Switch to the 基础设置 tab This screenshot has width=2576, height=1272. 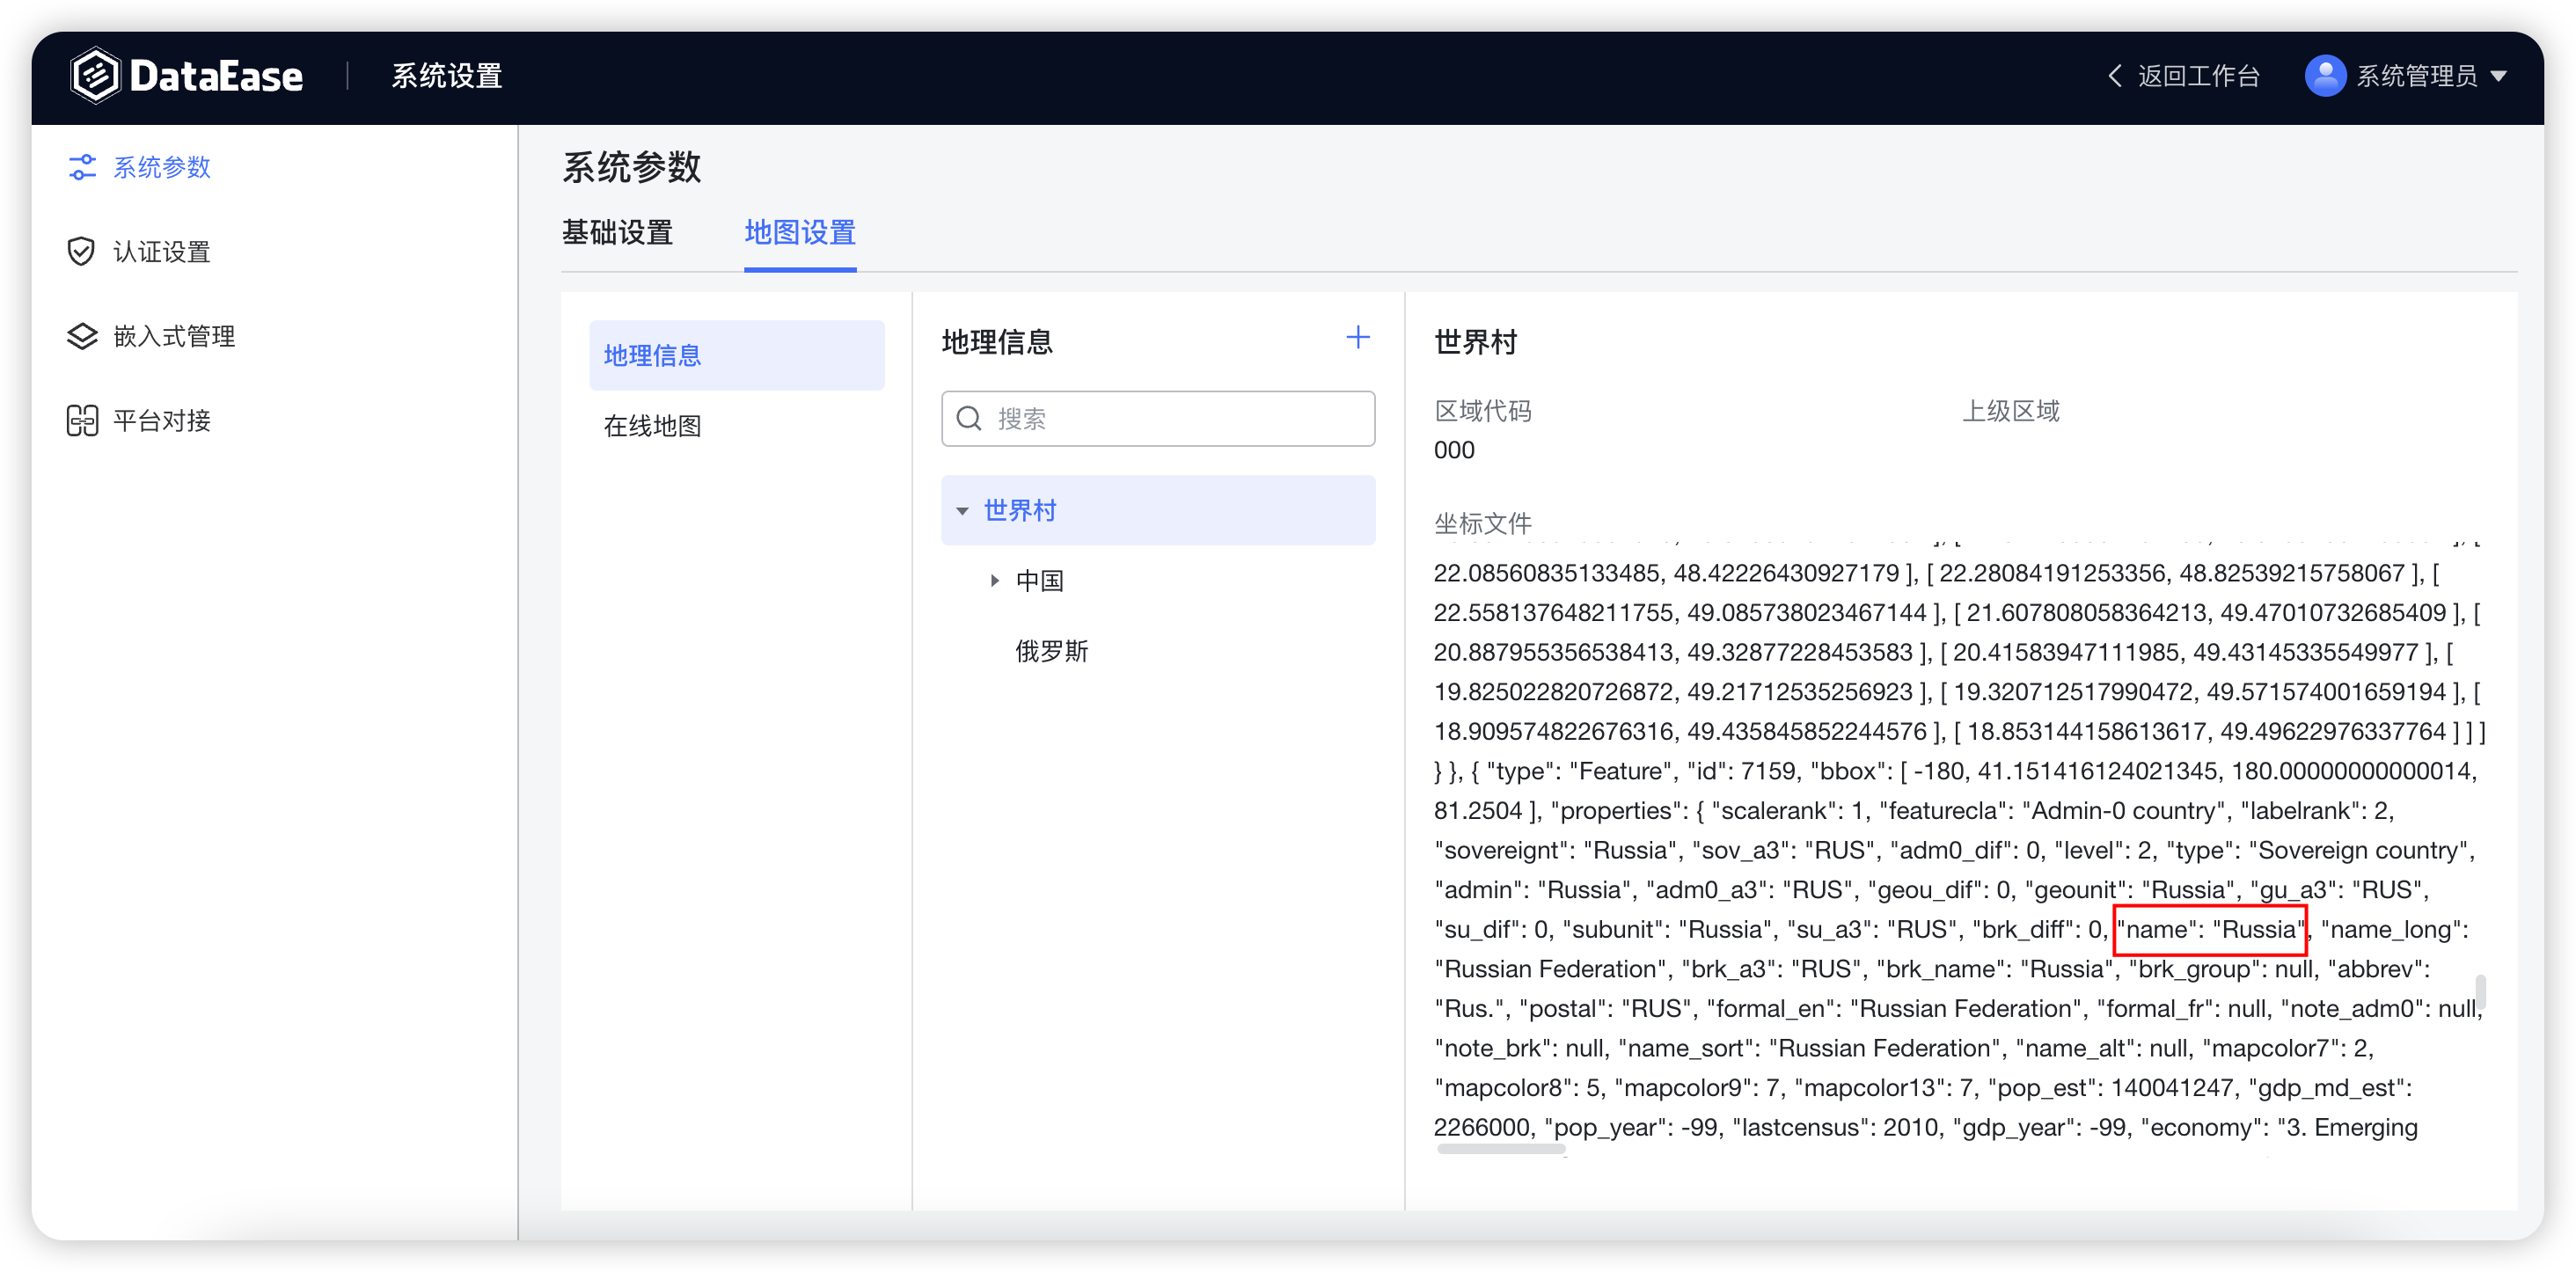pyautogui.click(x=617, y=233)
